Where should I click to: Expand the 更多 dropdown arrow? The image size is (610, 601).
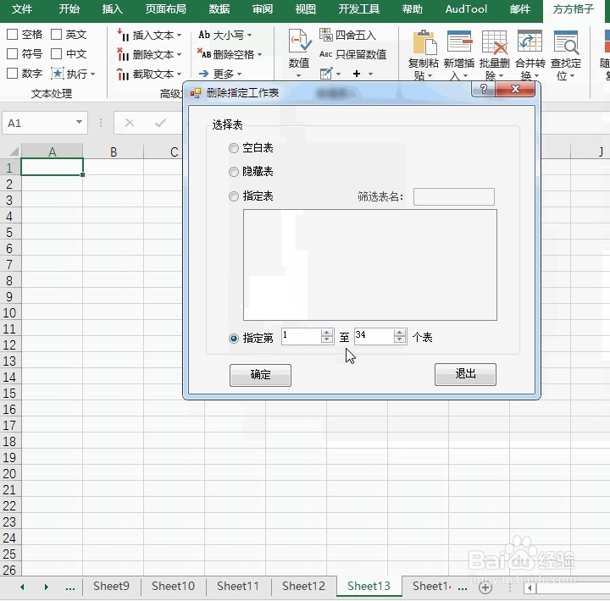pos(239,74)
